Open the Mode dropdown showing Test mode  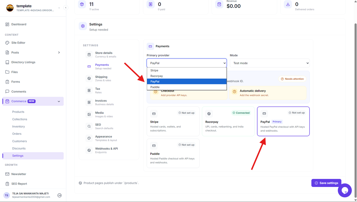270,63
